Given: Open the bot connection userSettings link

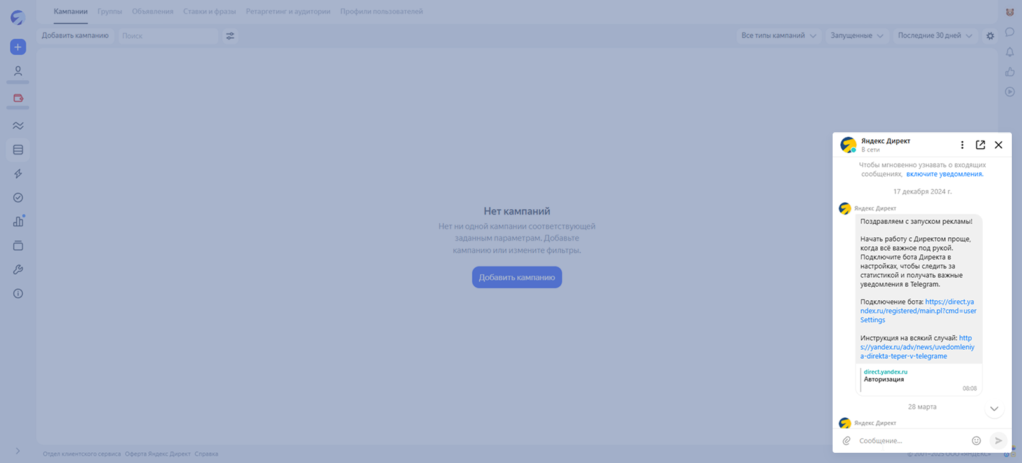Looking at the screenshot, I should (918, 311).
